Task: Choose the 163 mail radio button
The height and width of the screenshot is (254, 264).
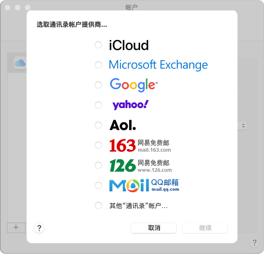Action: (98, 145)
